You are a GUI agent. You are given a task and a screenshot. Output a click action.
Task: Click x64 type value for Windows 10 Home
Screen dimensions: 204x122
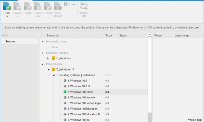tap(107, 92)
